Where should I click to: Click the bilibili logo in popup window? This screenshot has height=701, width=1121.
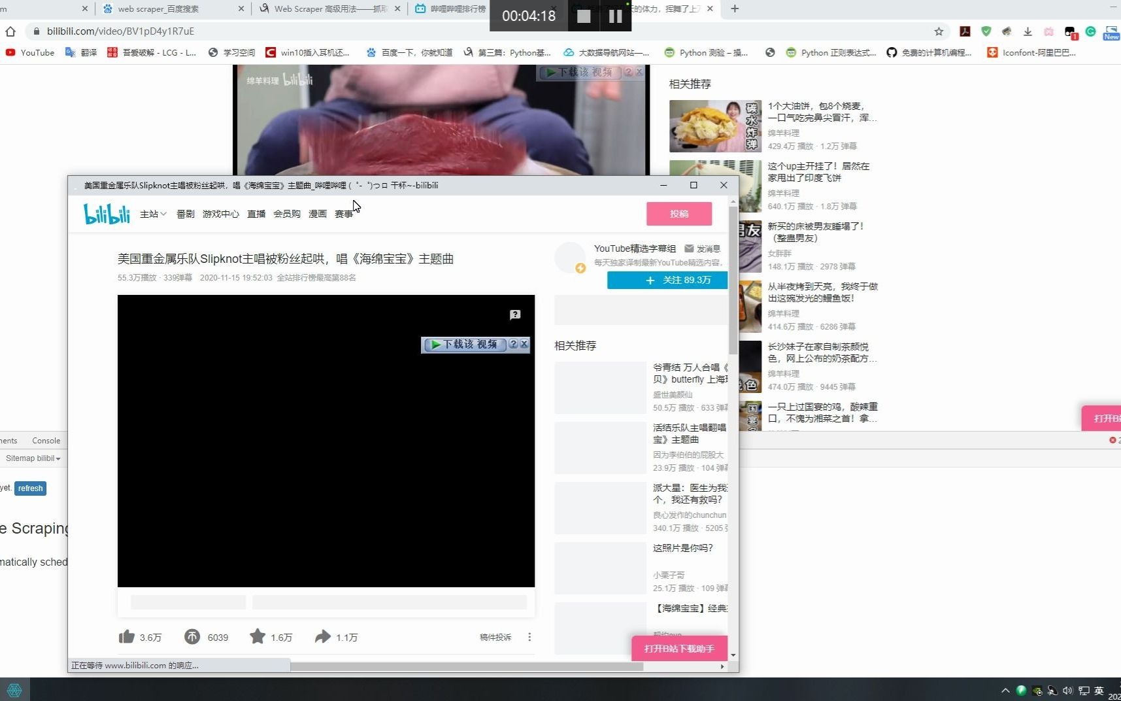pos(107,214)
